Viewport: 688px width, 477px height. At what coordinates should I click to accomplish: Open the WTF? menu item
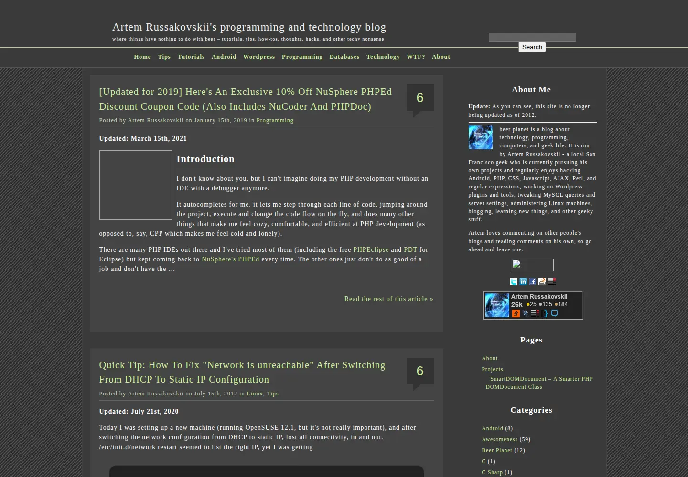tap(416, 57)
